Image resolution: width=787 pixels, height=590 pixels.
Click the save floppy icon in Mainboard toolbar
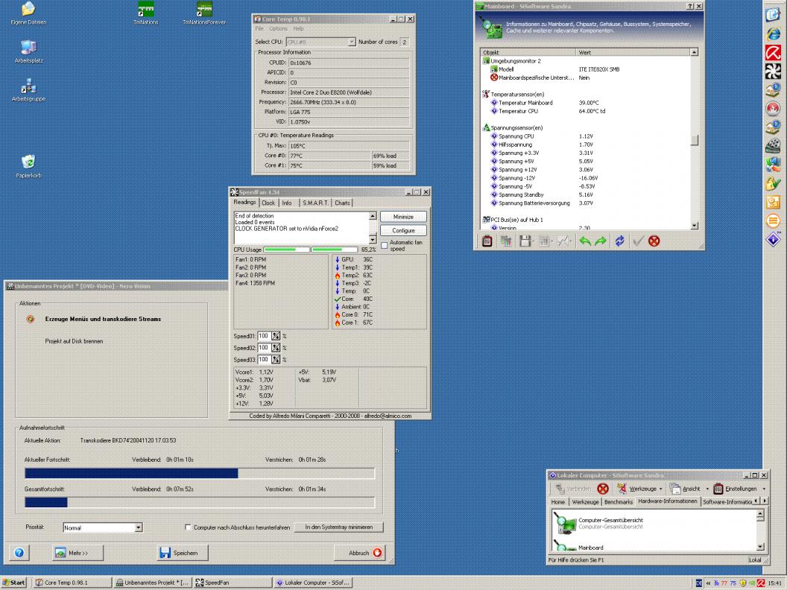525,241
